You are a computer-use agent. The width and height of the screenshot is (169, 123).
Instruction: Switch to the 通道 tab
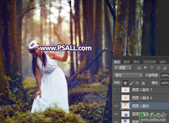tap(126, 62)
